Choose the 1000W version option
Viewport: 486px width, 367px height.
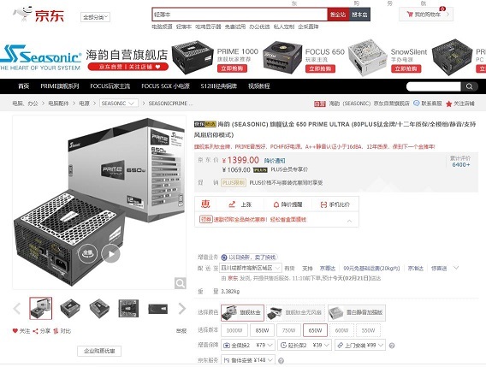pyautogui.click(x=234, y=330)
